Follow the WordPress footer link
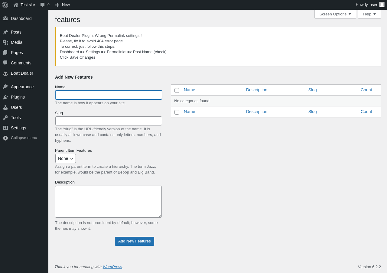The image size is (387, 273). [x=112, y=267]
